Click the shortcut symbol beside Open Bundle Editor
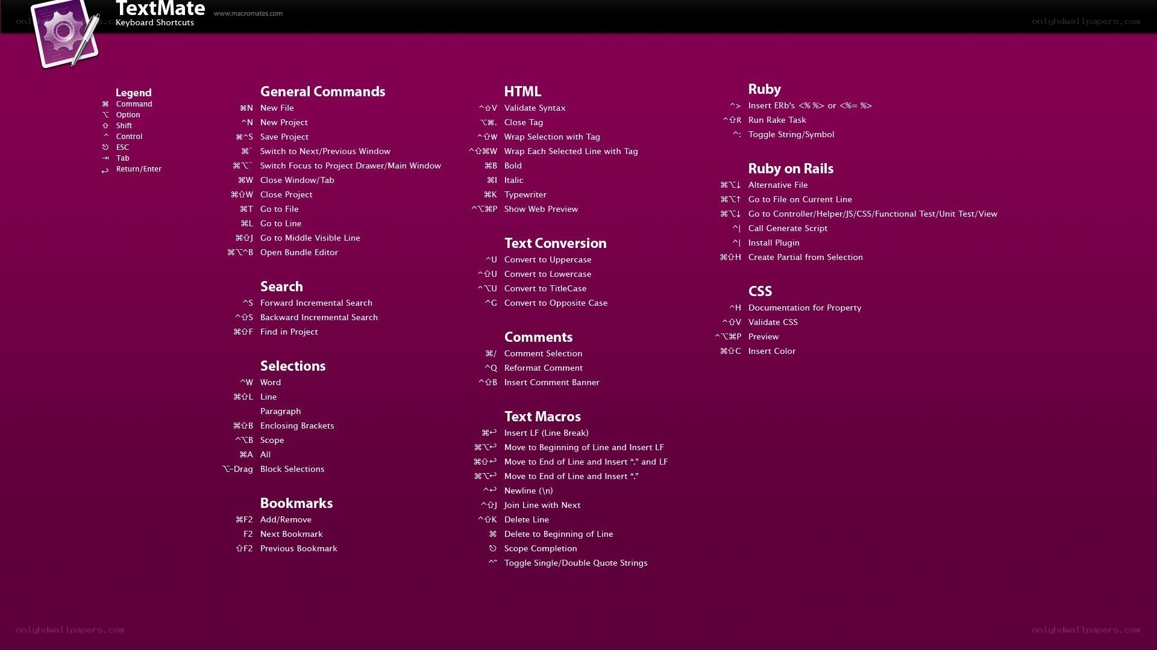1157x650 pixels. click(x=240, y=253)
